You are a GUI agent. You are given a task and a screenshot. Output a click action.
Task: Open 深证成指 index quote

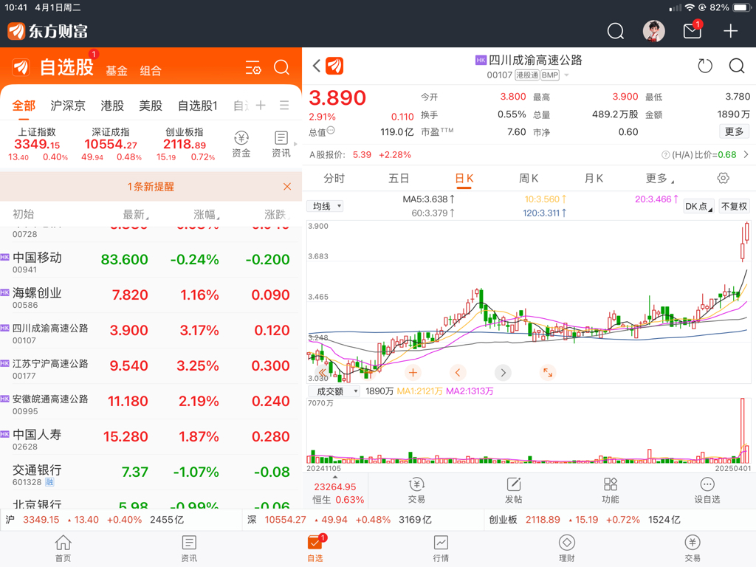(111, 144)
